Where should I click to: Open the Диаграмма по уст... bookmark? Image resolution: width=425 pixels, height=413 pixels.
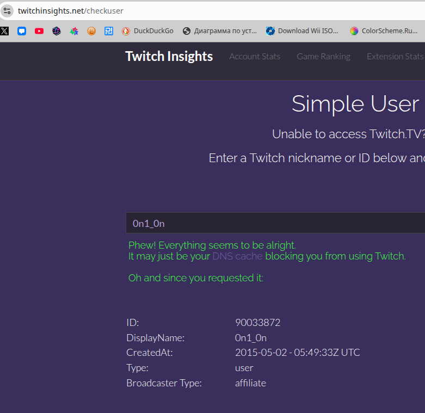(219, 31)
